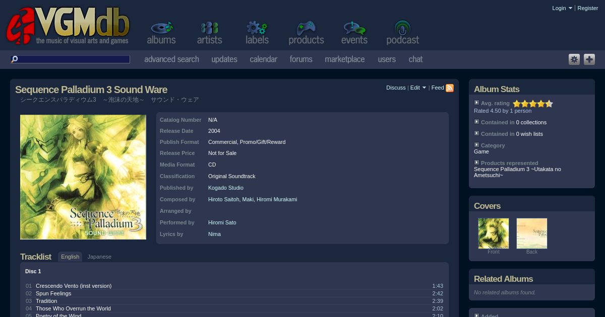
Task: Open composer Hiroto Saitoh
Action: (224, 199)
